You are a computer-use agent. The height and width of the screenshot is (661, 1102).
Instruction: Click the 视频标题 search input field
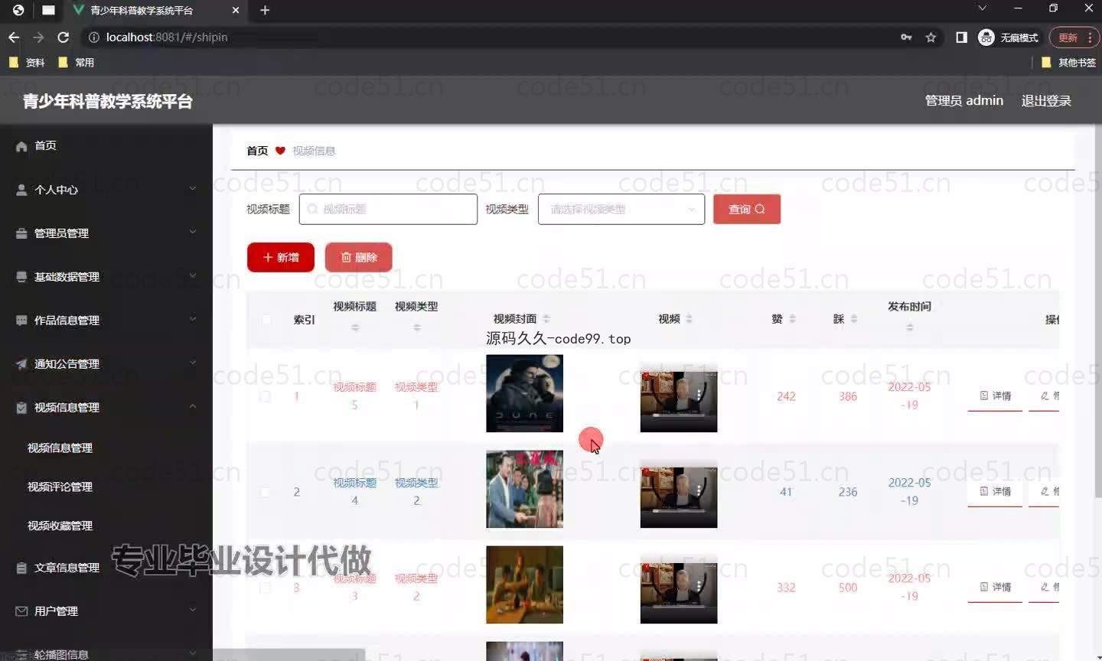pyautogui.click(x=388, y=209)
